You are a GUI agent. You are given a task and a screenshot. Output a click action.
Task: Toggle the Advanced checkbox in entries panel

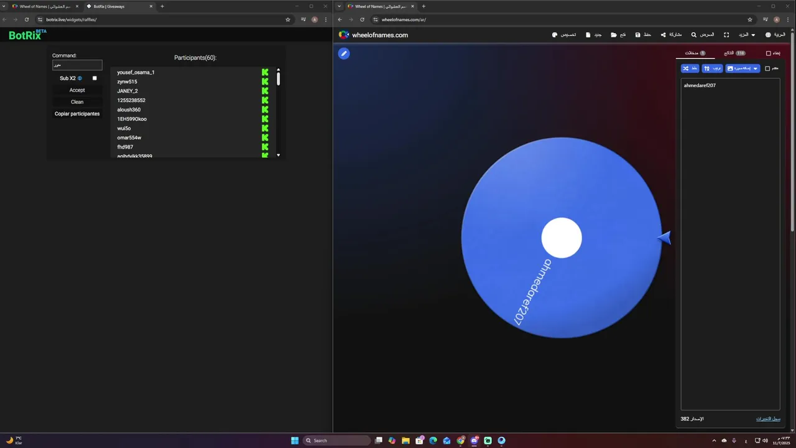click(767, 68)
